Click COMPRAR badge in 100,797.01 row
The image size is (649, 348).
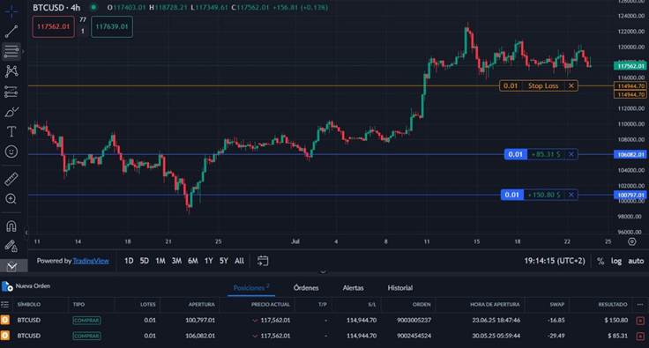(86, 321)
